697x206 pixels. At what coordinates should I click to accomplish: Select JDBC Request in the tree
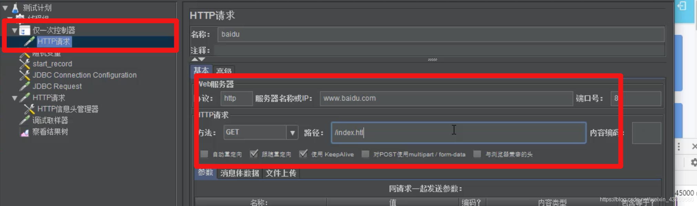point(57,87)
